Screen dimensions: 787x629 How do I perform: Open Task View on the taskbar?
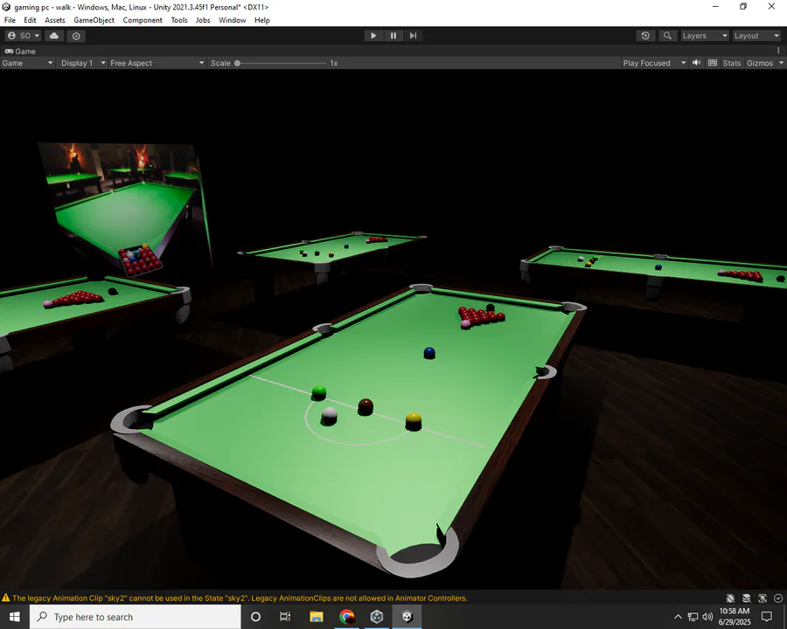click(x=285, y=617)
